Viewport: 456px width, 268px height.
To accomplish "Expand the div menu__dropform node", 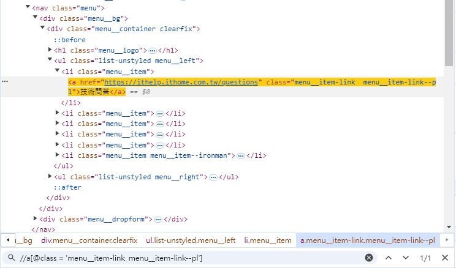I will [35, 218].
